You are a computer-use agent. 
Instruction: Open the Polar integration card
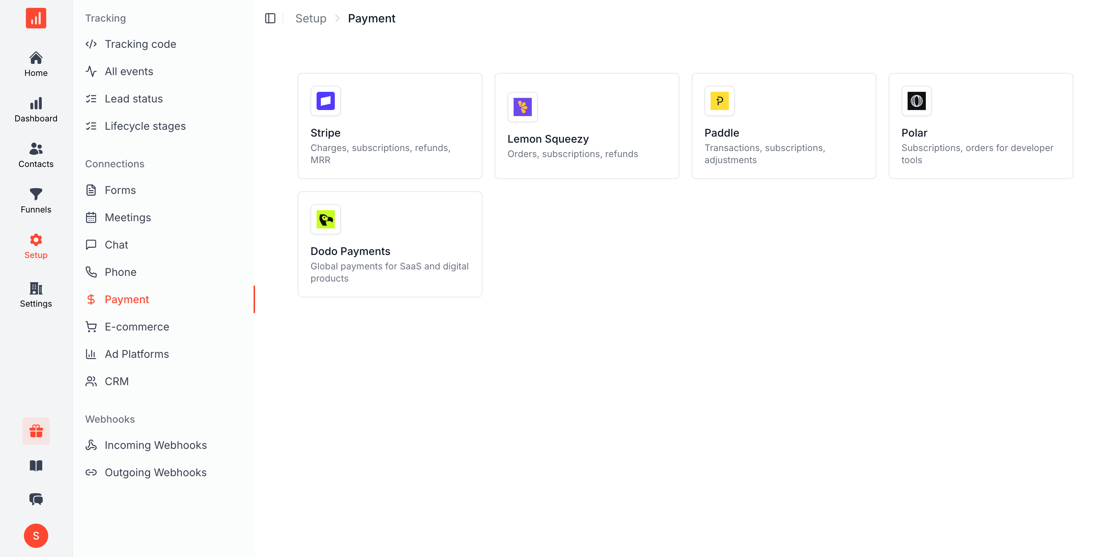(x=981, y=126)
